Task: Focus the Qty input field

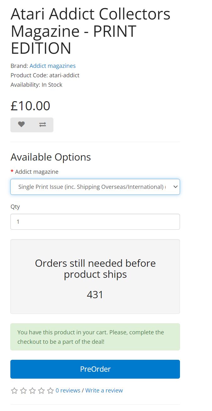Action: point(95,222)
